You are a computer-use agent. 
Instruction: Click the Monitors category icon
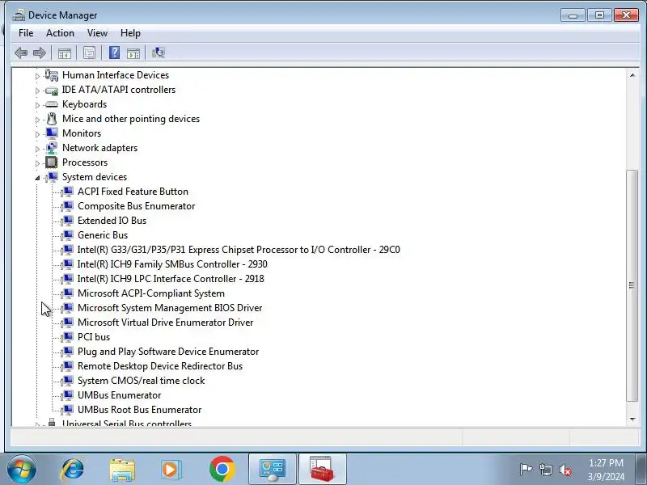[x=52, y=133]
